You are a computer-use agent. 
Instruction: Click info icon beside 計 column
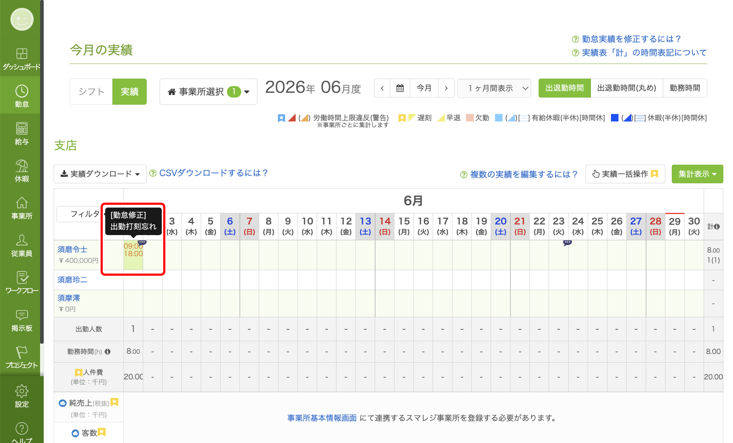click(x=717, y=227)
